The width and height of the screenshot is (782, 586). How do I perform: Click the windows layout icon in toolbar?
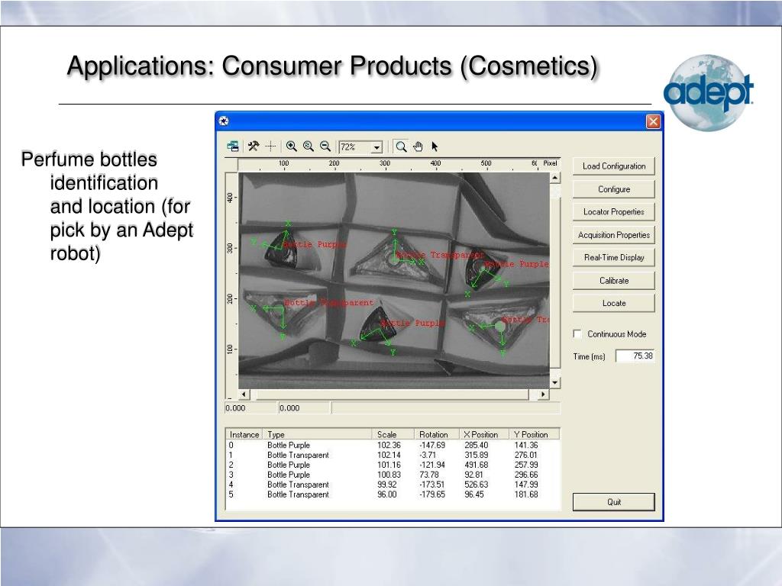233,146
